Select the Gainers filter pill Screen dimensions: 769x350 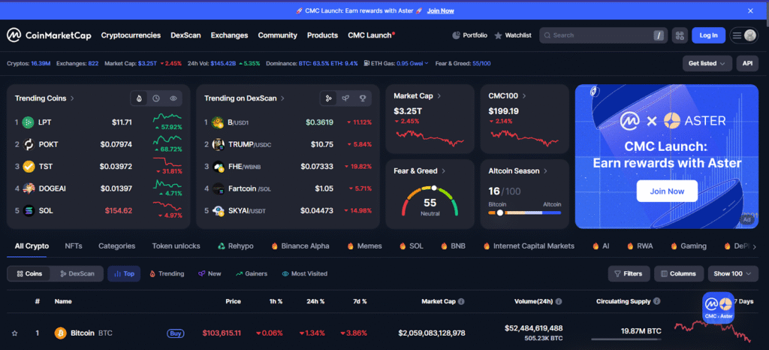(251, 273)
